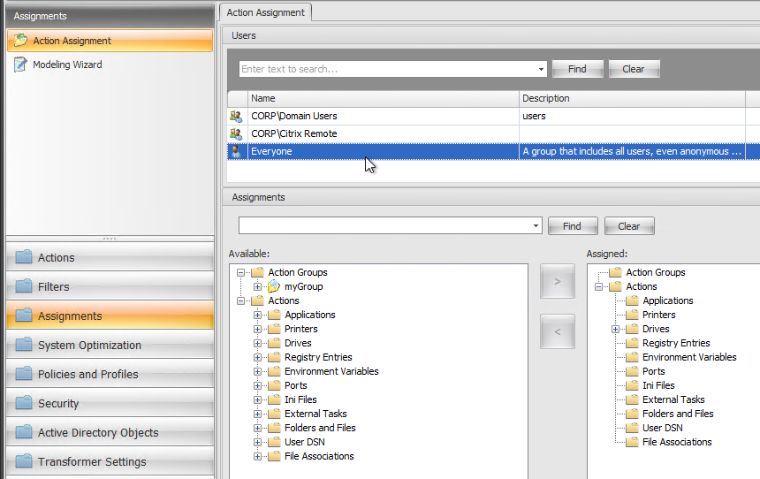Select Assigned Registry Entries item
760x479 pixels.
[x=676, y=343]
